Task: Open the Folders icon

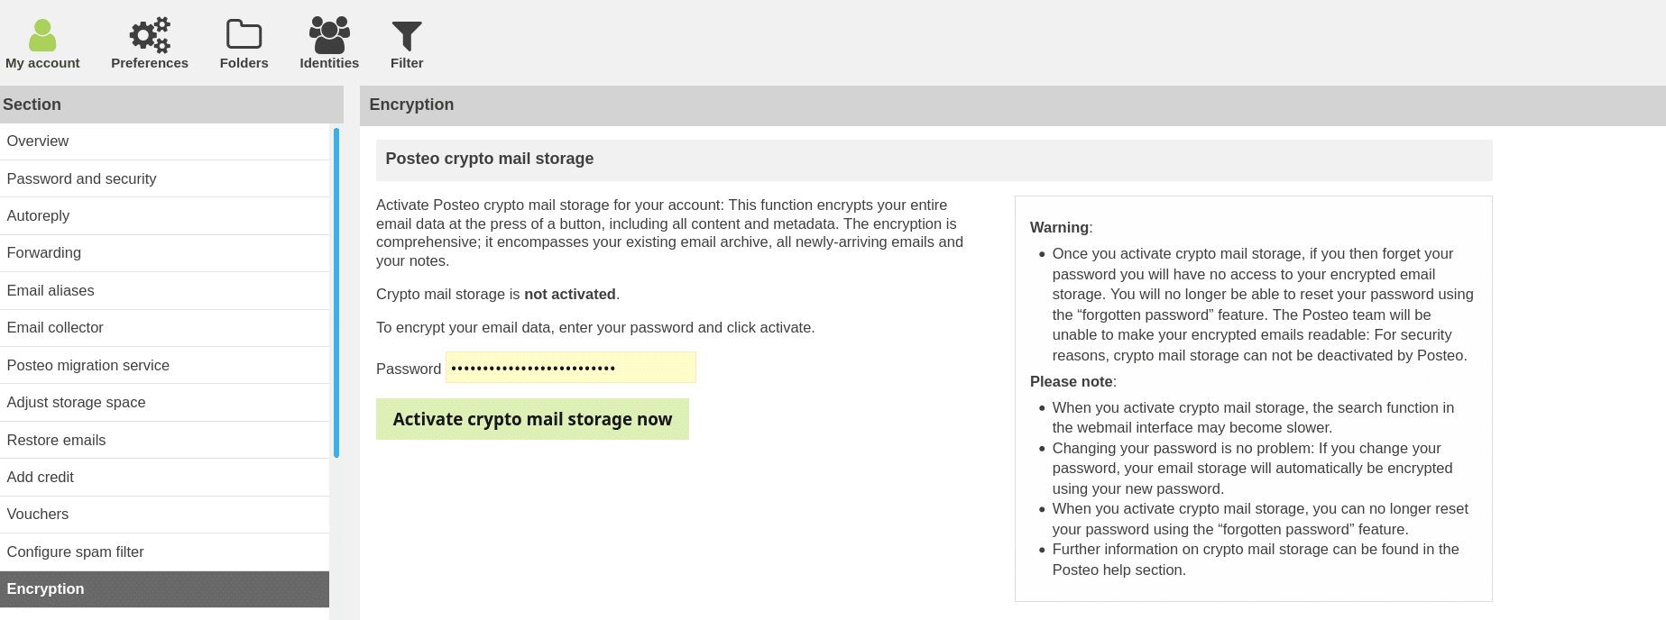Action: 244,36
